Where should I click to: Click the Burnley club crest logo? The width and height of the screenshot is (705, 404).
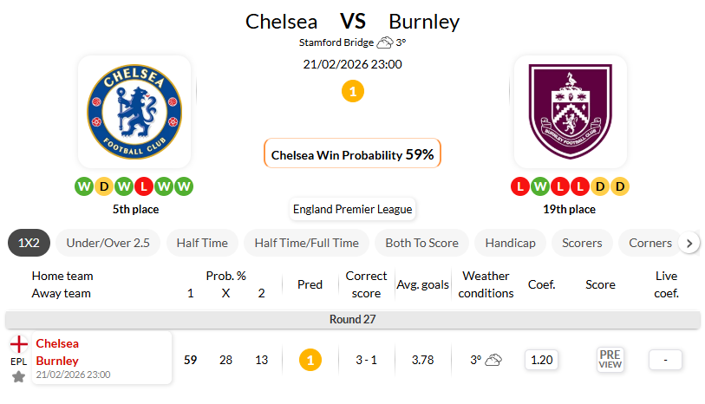(x=570, y=111)
